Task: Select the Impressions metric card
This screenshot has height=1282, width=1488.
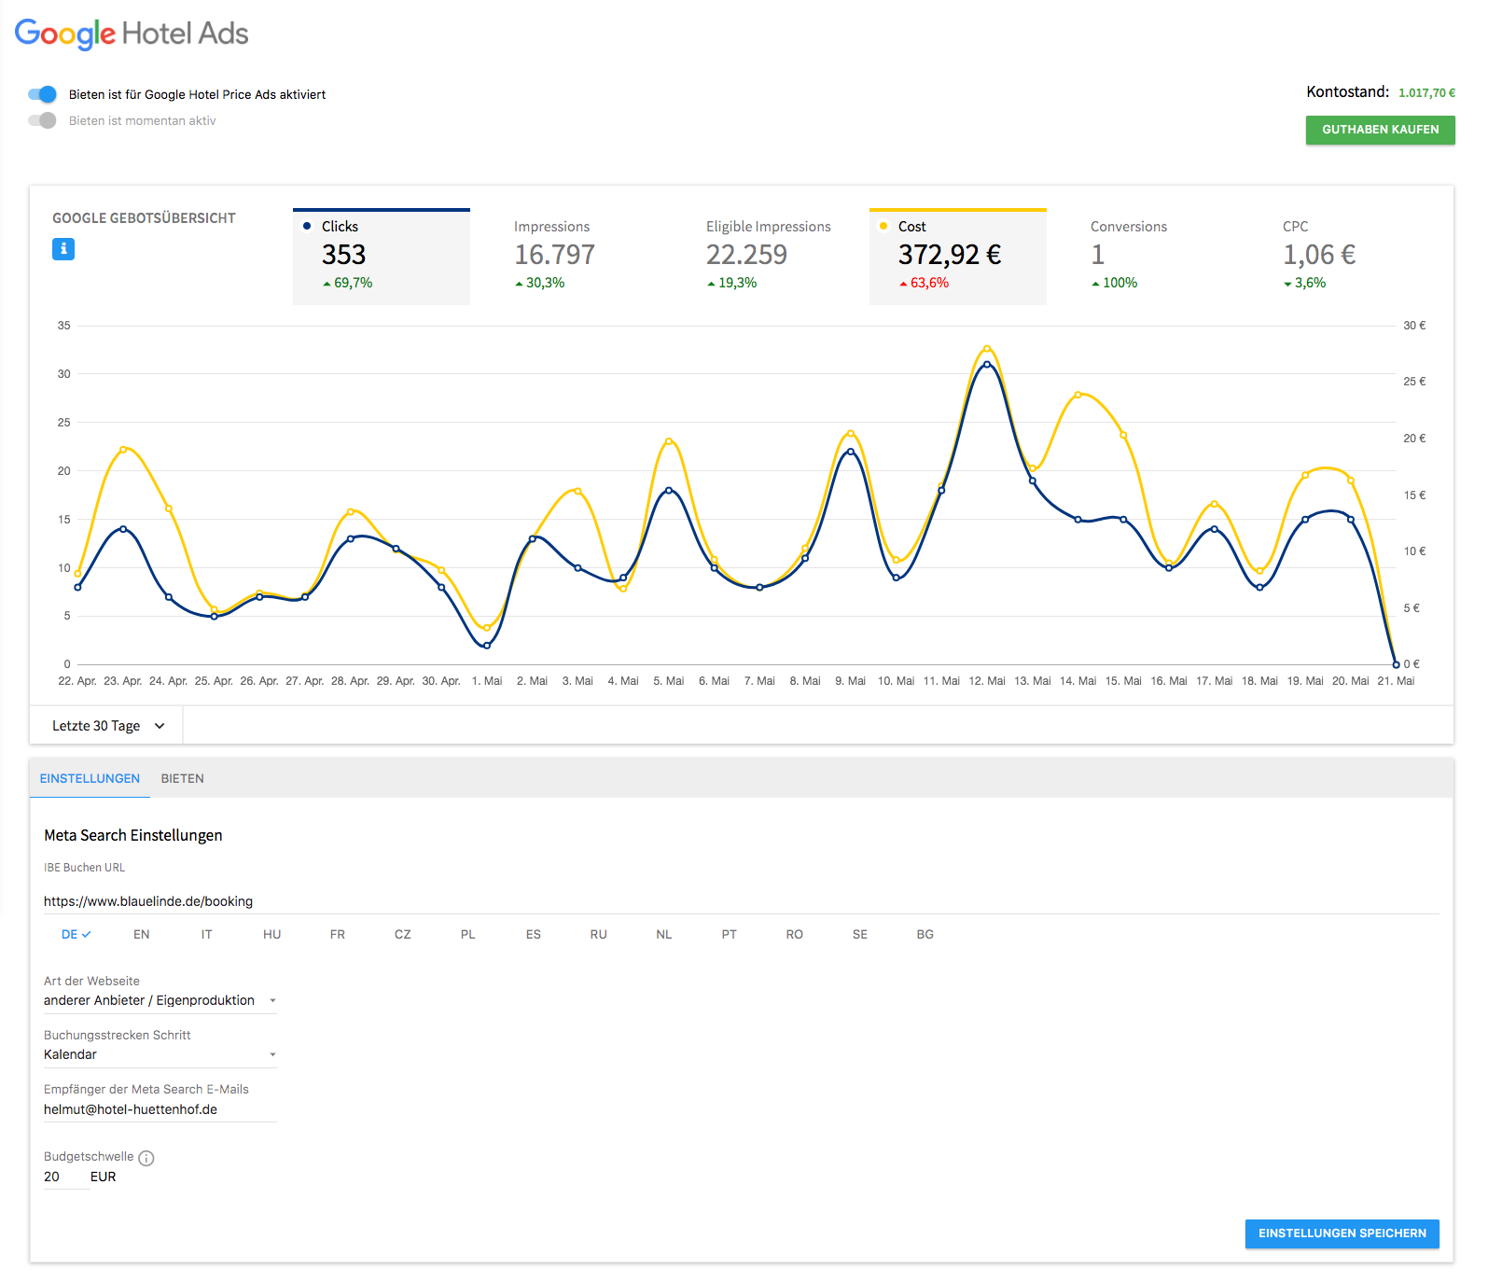Action: tap(574, 257)
